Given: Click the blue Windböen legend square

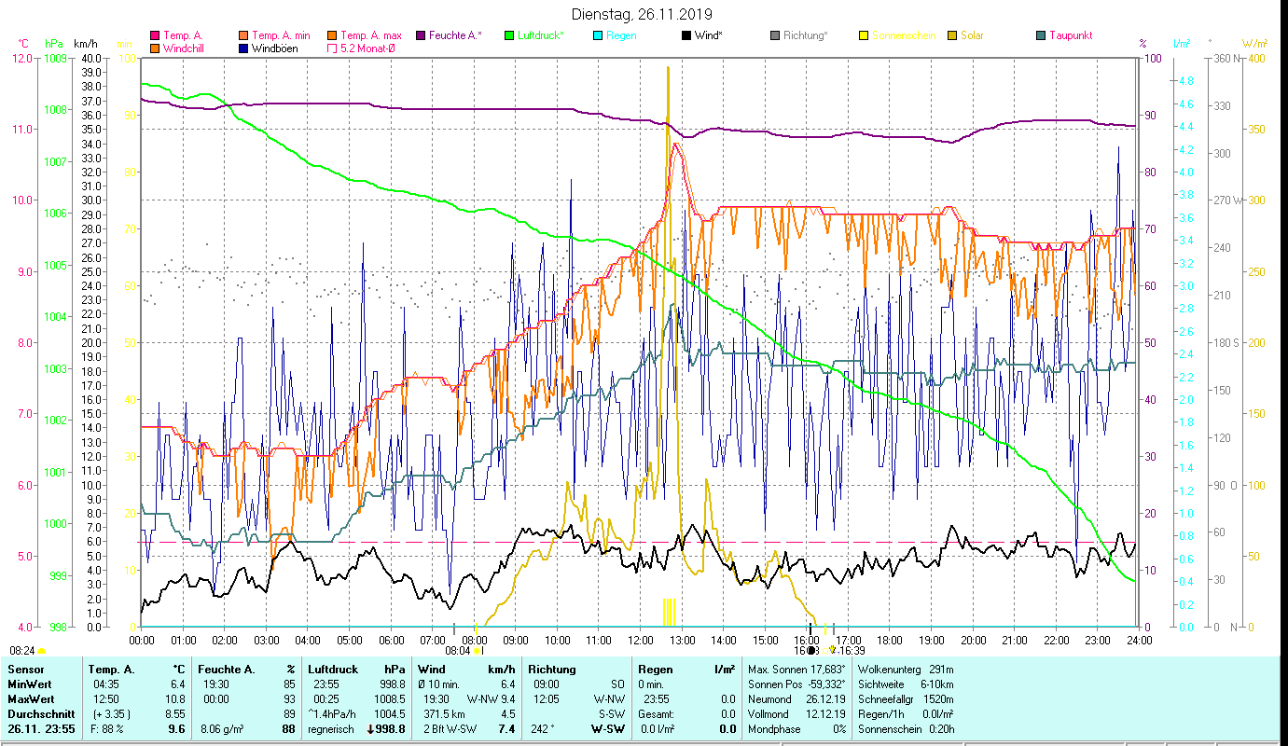Looking at the screenshot, I should 243,48.
